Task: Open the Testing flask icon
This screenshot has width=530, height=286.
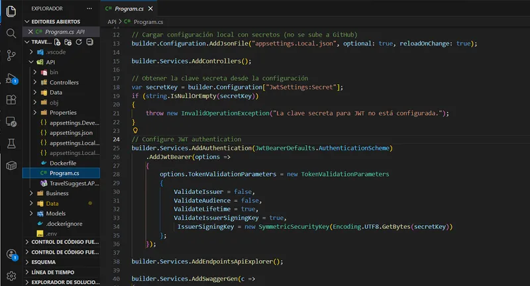Action: coord(11,144)
